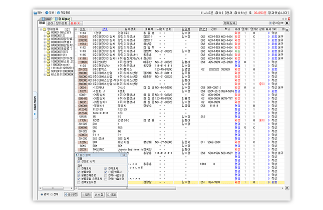The height and width of the screenshot is (210, 323).
Task: Collapse the 업체분류 root node
Action: (41, 29)
